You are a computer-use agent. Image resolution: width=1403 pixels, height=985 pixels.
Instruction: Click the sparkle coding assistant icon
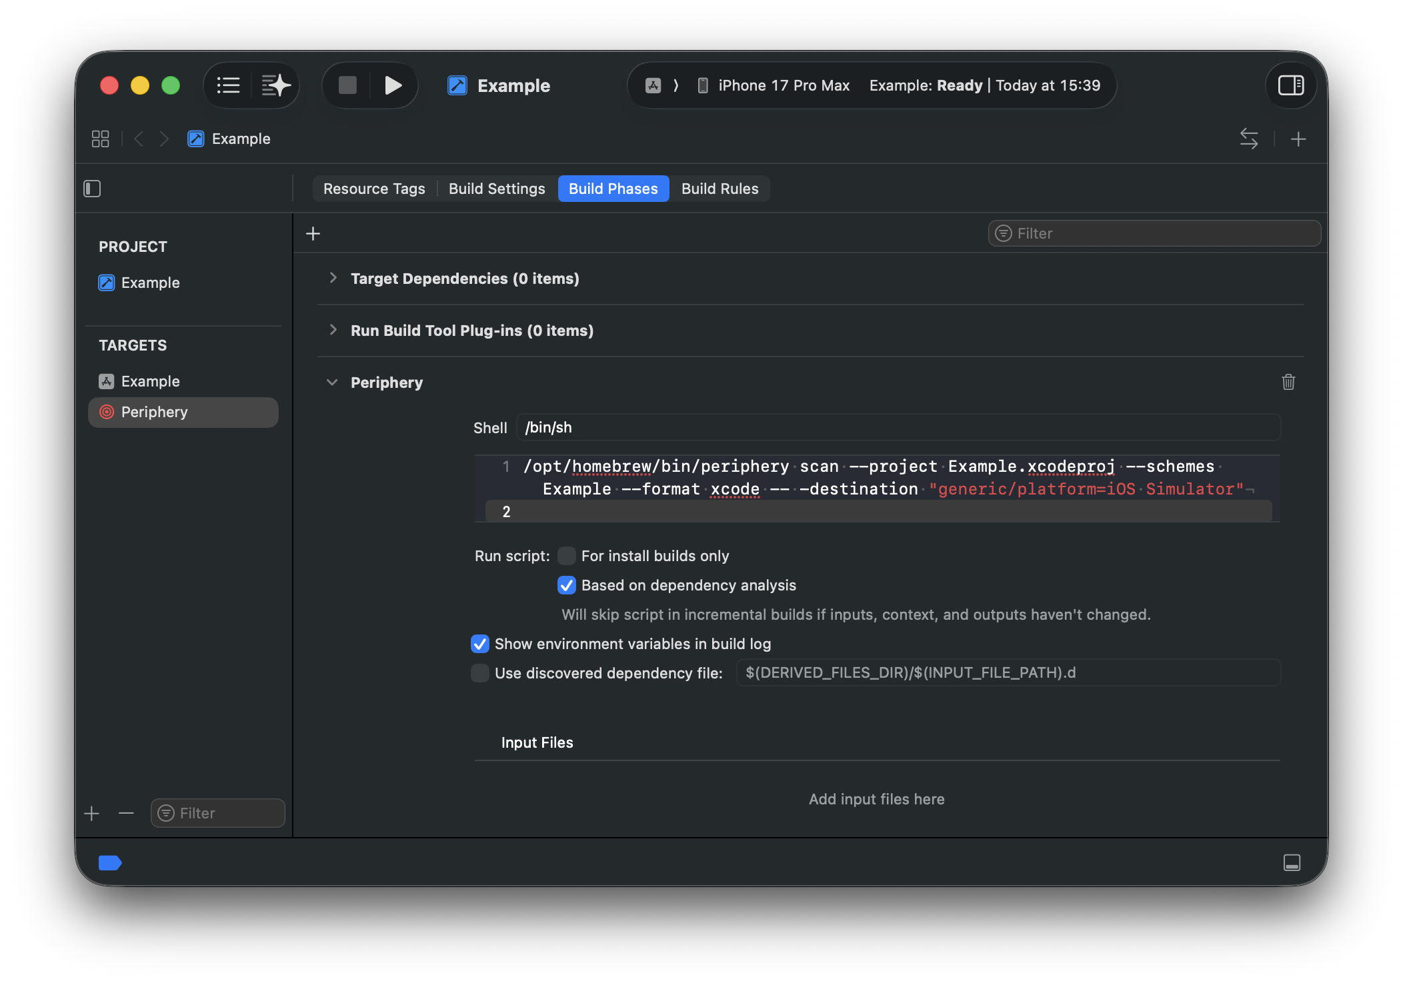(275, 85)
